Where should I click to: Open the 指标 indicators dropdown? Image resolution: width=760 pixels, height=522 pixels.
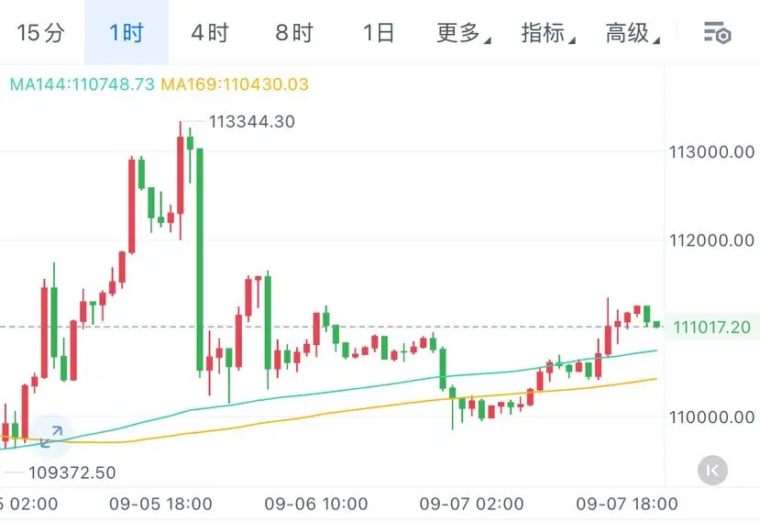(547, 32)
